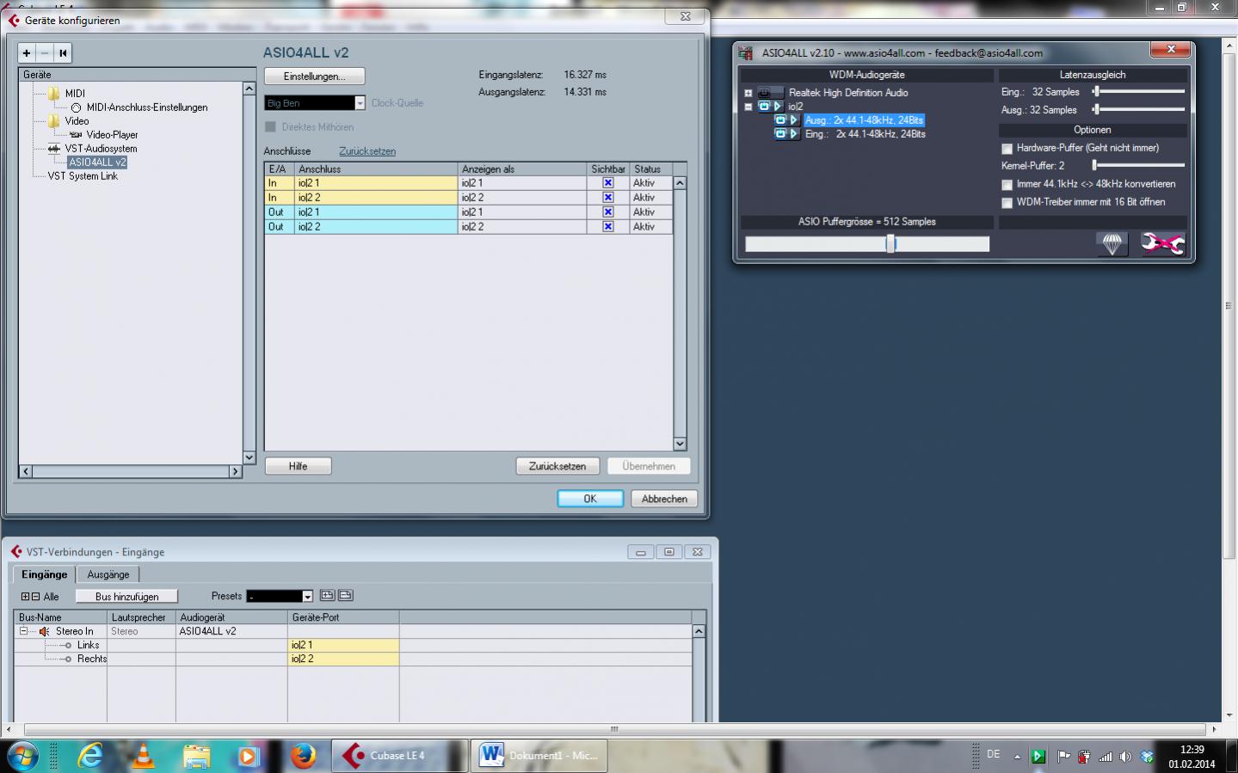Enable Immer 44.1kHz <-> 48kHz konvertieren
The width and height of the screenshot is (1238, 773).
1007,185
